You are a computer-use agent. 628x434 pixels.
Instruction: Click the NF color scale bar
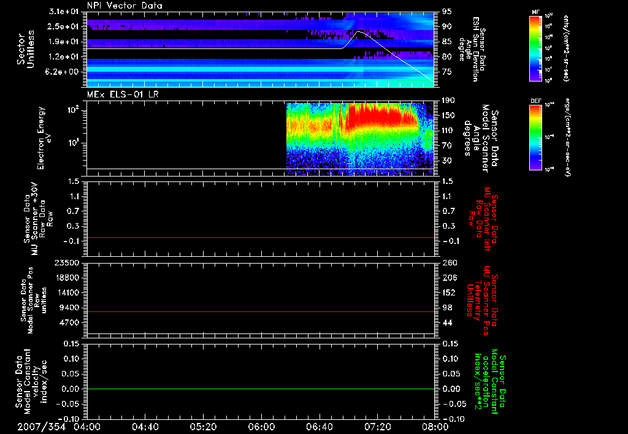coord(536,48)
